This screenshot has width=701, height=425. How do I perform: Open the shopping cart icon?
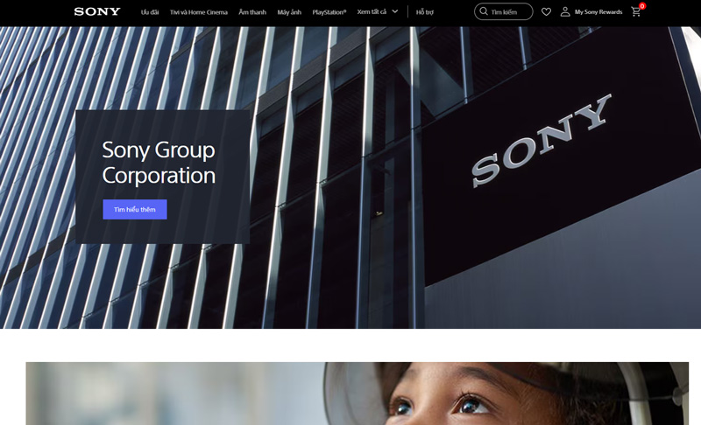(635, 12)
